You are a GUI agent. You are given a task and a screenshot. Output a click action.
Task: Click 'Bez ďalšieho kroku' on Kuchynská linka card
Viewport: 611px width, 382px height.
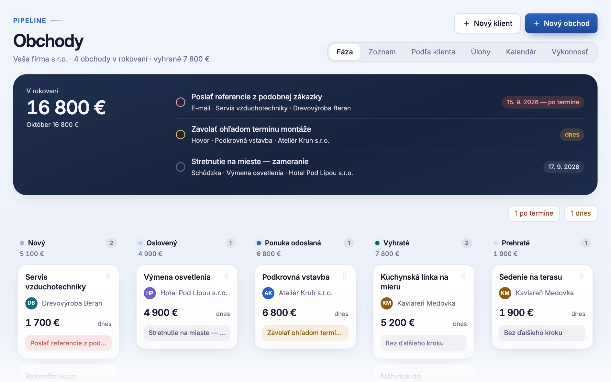[x=424, y=343]
